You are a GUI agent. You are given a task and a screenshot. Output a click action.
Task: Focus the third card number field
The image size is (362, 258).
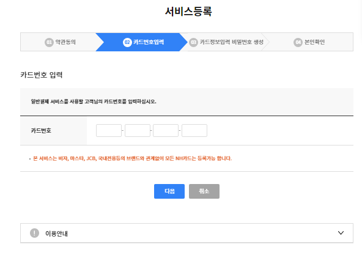click(166, 130)
